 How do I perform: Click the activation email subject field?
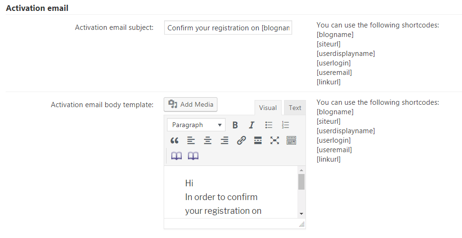click(x=228, y=28)
